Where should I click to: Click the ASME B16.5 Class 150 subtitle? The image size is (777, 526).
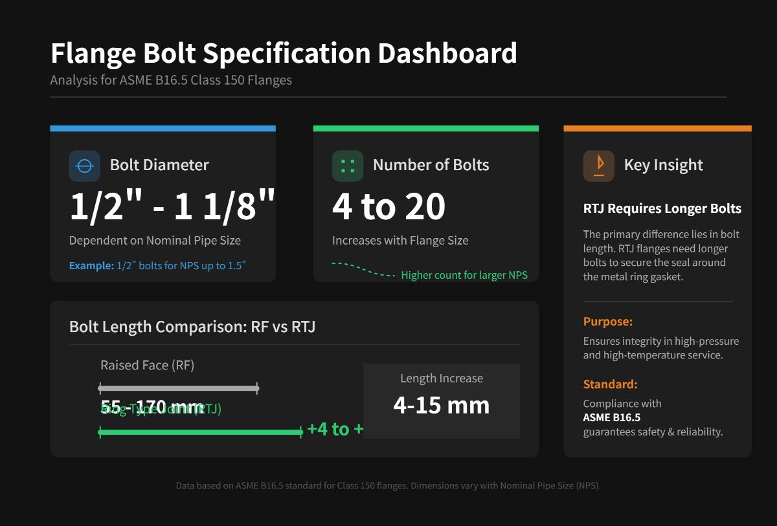point(171,81)
